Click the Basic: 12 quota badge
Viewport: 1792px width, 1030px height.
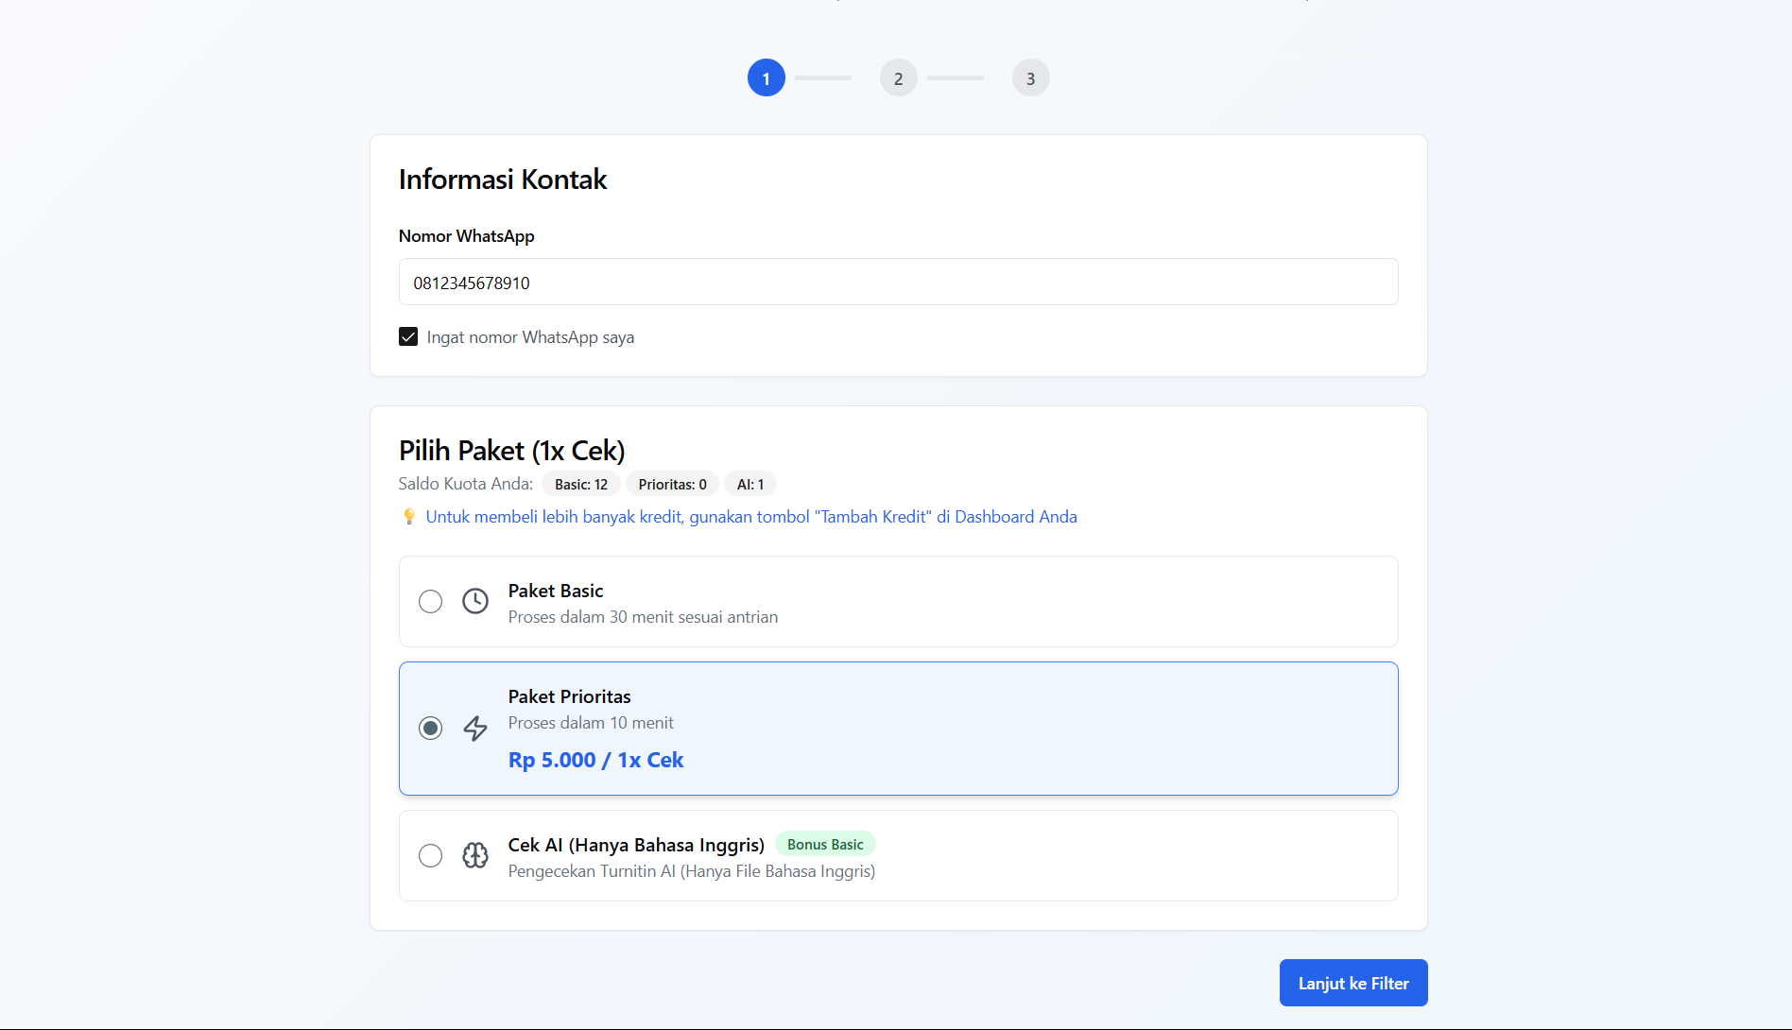tap(580, 485)
